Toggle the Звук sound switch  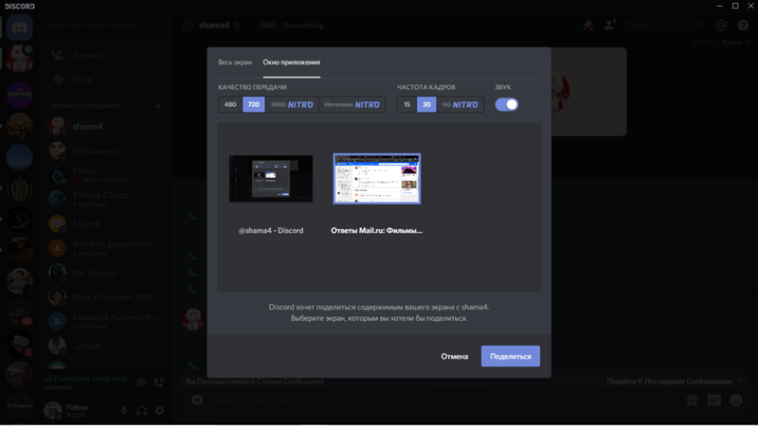(507, 104)
